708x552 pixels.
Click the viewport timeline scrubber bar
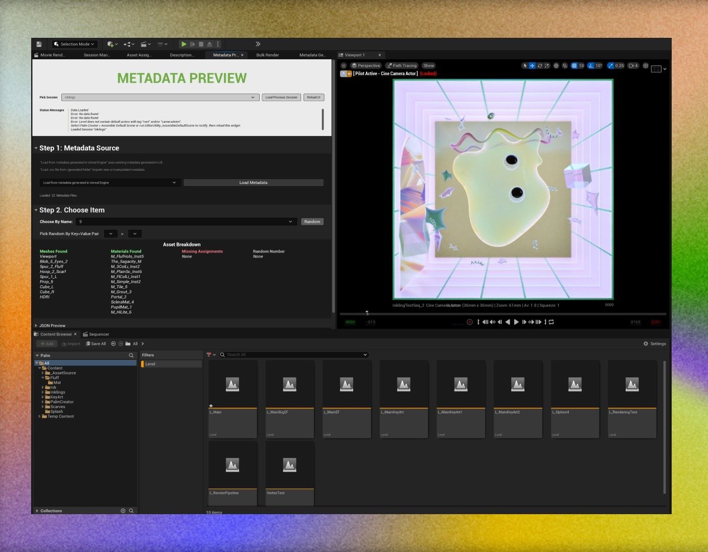pyautogui.click(x=503, y=313)
